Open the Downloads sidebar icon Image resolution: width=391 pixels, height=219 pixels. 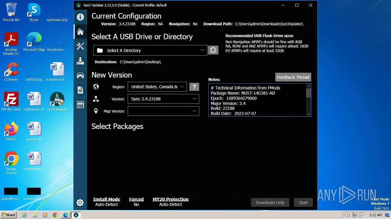point(80,61)
